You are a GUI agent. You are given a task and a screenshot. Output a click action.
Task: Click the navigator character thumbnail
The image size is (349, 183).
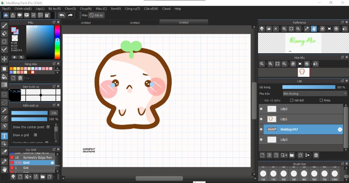point(303,72)
